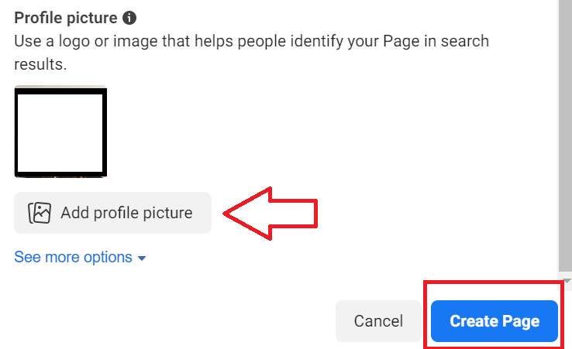Click the red arrow annotation graphic

pos(270,214)
